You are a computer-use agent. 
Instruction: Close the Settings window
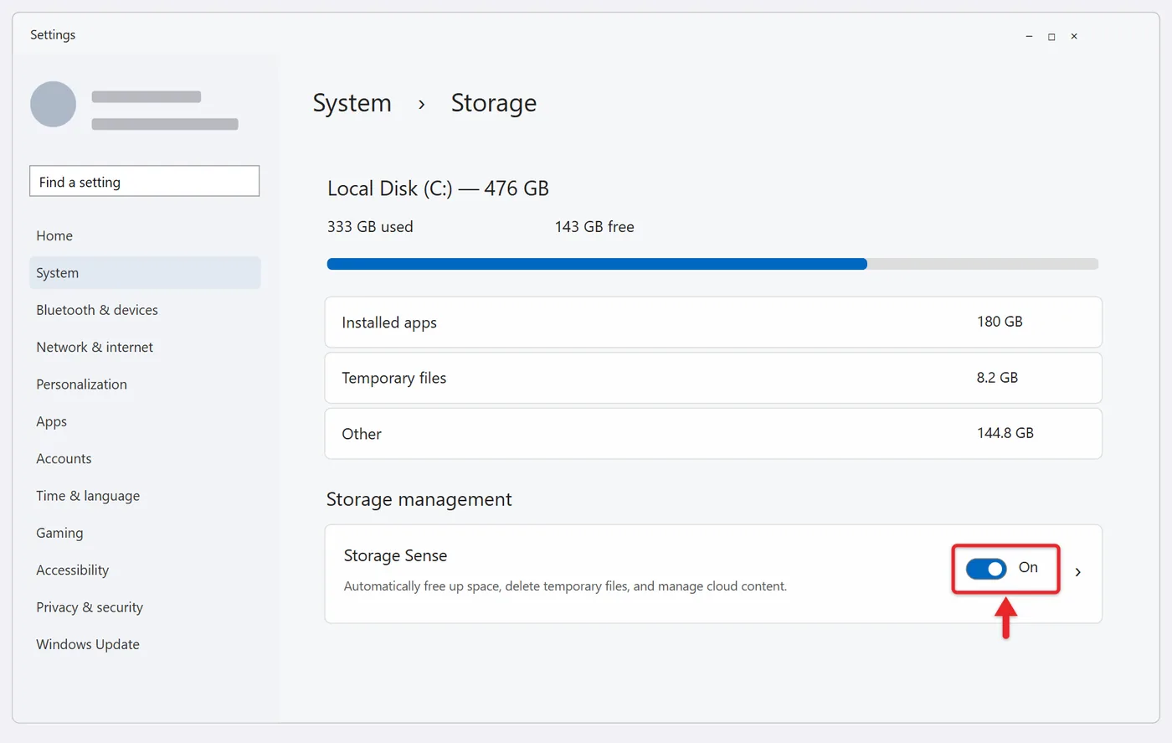(1074, 37)
